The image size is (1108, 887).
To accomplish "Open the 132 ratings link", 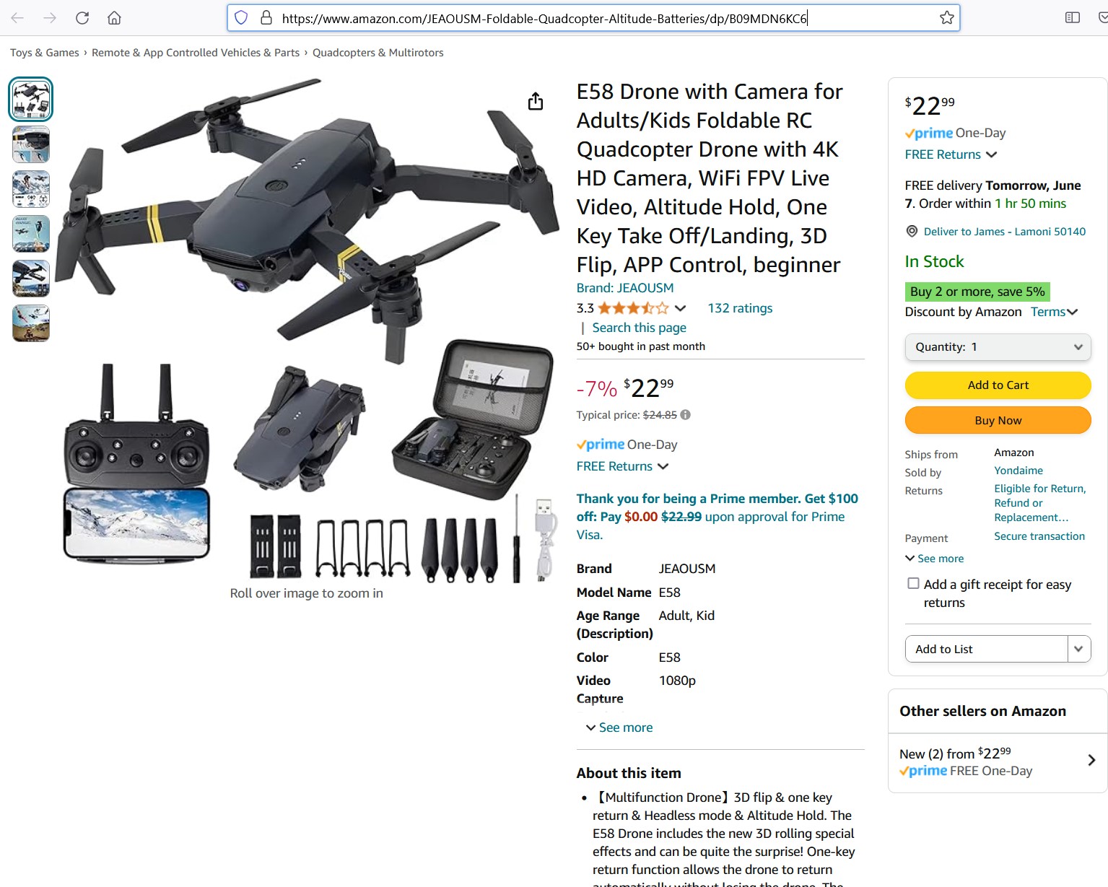I will [740, 308].
